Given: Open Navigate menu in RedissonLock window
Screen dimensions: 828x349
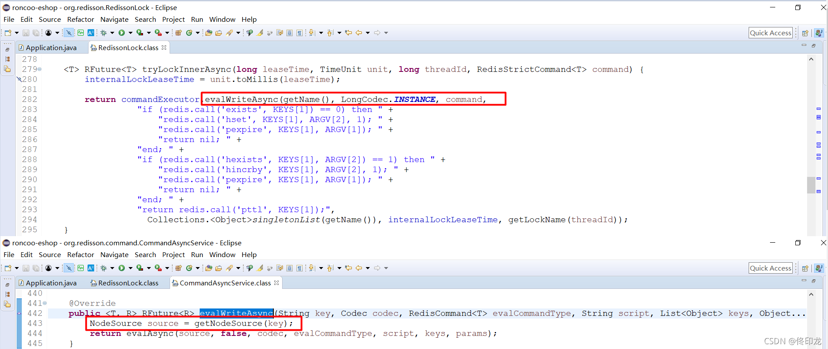Looking at the screenshot, I should pyautogui.click(x=114, y=19).
